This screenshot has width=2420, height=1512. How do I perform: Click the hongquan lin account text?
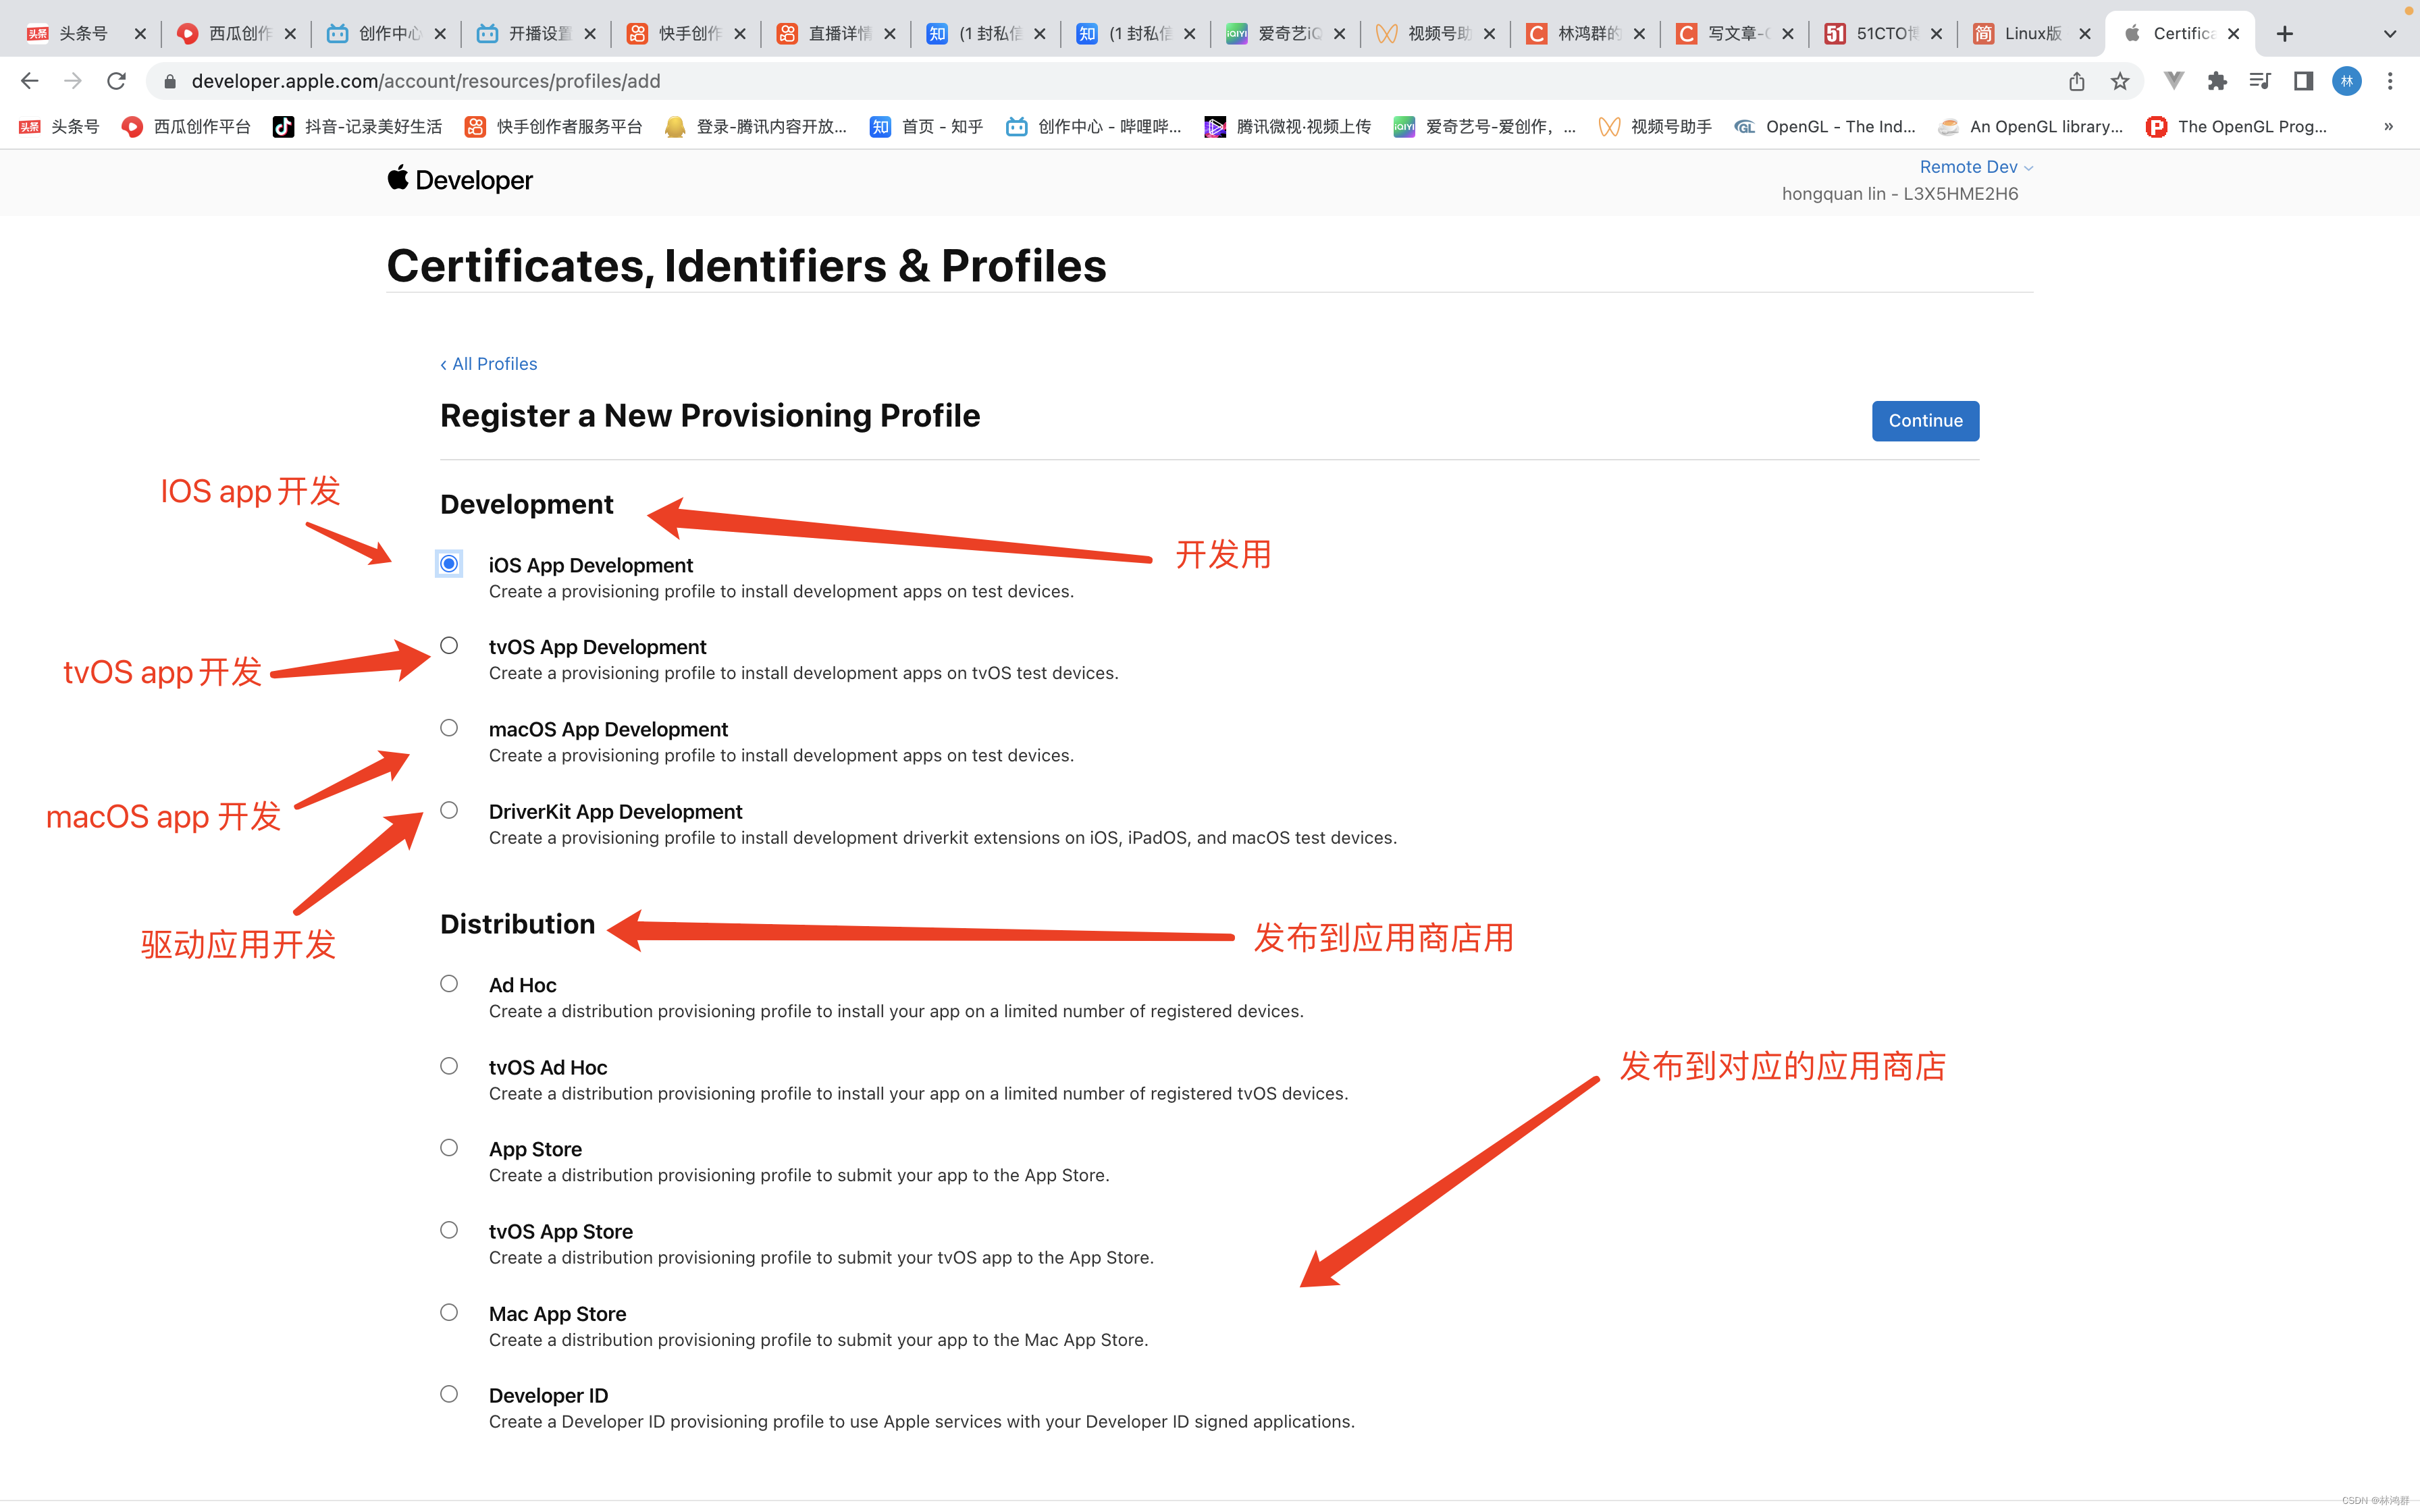click(x=1900, y=194)
